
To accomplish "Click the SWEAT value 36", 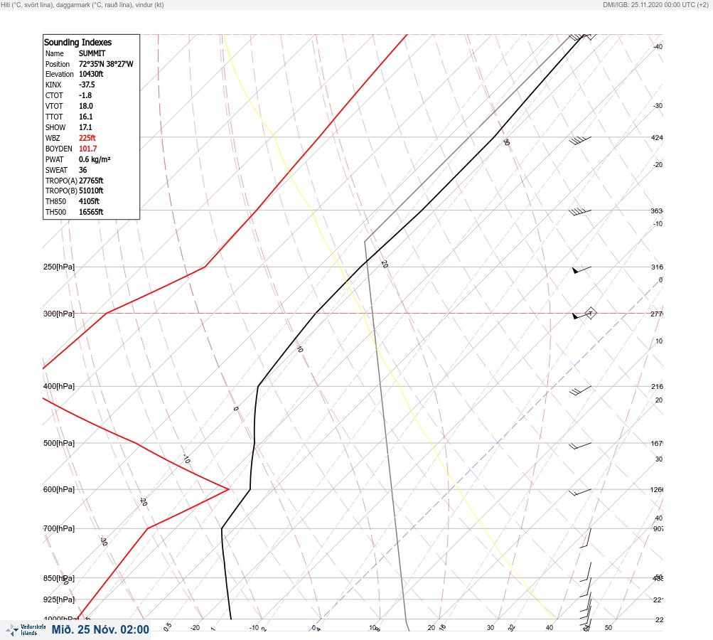I will pos(82,170).
